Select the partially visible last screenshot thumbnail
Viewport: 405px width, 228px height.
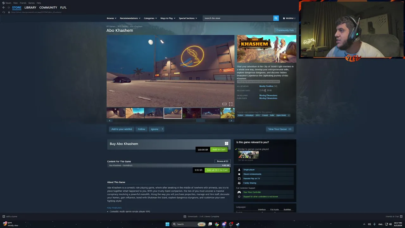coord(227,113)
